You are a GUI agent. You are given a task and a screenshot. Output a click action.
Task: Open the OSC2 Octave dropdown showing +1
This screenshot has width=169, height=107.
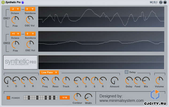tap(16, 34)
